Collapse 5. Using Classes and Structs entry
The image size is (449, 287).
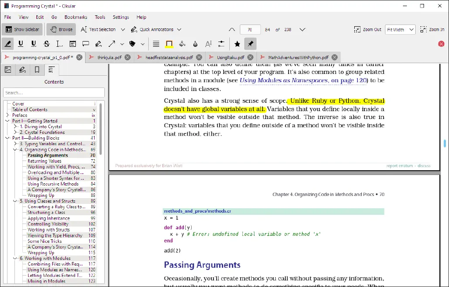coord(15,201)
